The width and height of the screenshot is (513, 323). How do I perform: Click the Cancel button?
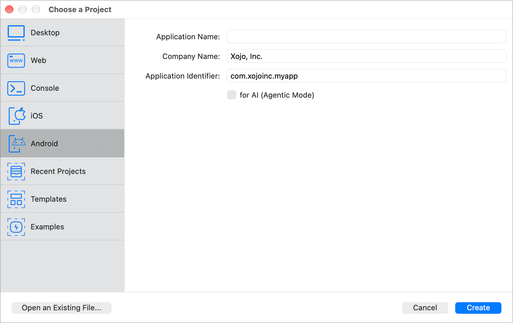(x=425, y=308)
